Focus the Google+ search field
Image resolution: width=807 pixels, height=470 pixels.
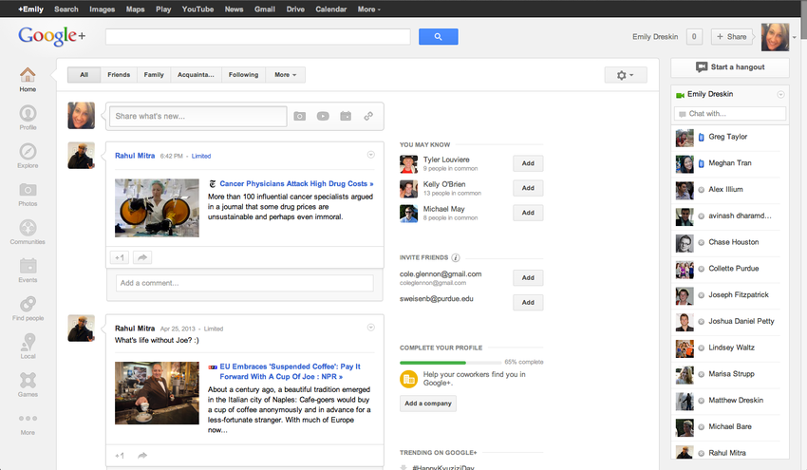[x=258, y=36]
